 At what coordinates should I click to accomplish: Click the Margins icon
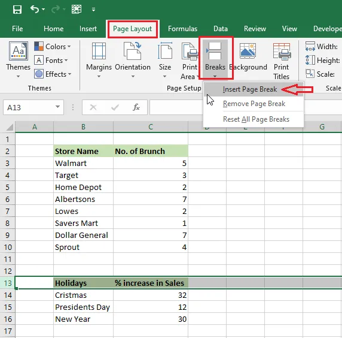pyautogui.click(x=99, y=51)
